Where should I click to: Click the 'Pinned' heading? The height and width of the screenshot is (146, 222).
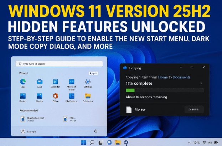24,73
